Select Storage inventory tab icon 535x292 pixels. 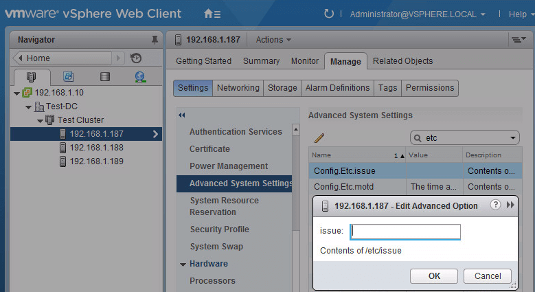(x=104, y=77)
